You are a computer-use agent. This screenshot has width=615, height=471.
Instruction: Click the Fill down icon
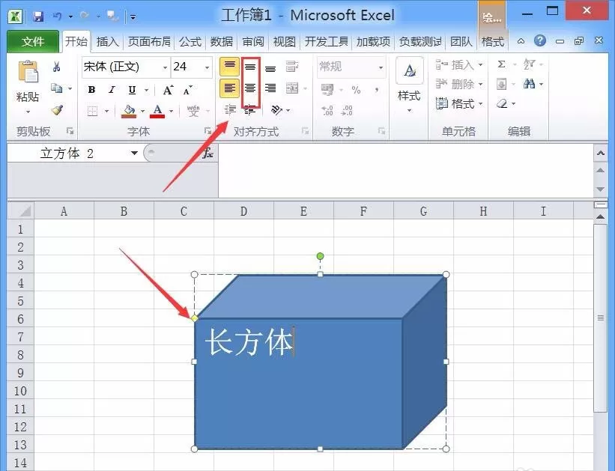[502, 84]
